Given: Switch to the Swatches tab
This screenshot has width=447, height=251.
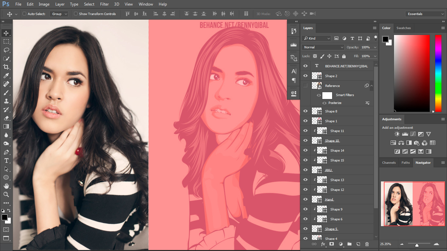Looking at the screenshot, I should (403, 28).
